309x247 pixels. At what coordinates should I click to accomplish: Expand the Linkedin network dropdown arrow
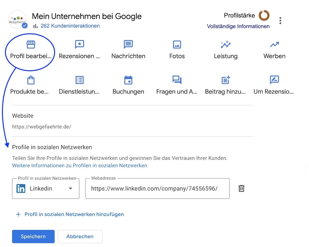pyautogui.click(x=70, y=188)
